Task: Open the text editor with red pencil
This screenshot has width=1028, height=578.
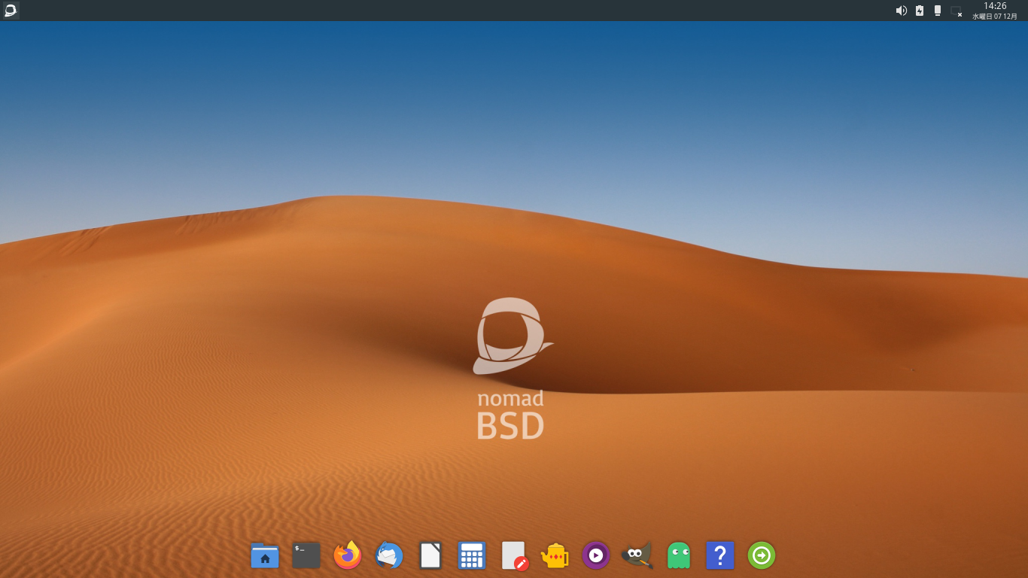Action: point(515,555)
